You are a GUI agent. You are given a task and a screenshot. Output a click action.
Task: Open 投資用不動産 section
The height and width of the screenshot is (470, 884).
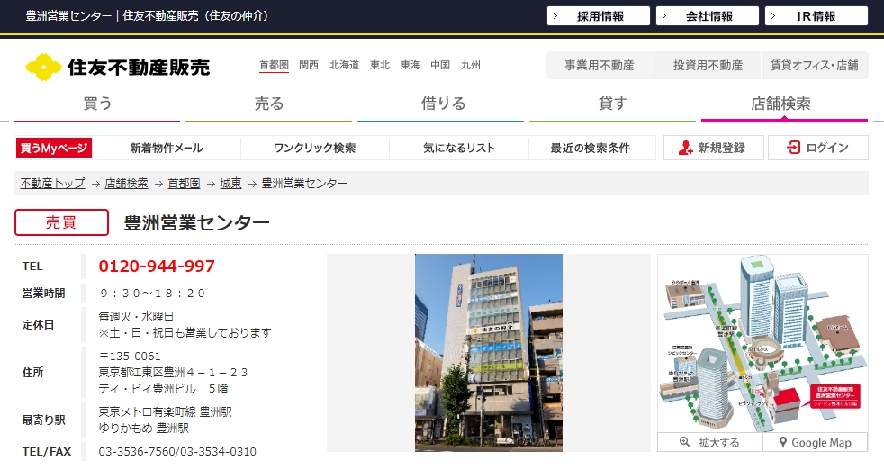(708, 66)
